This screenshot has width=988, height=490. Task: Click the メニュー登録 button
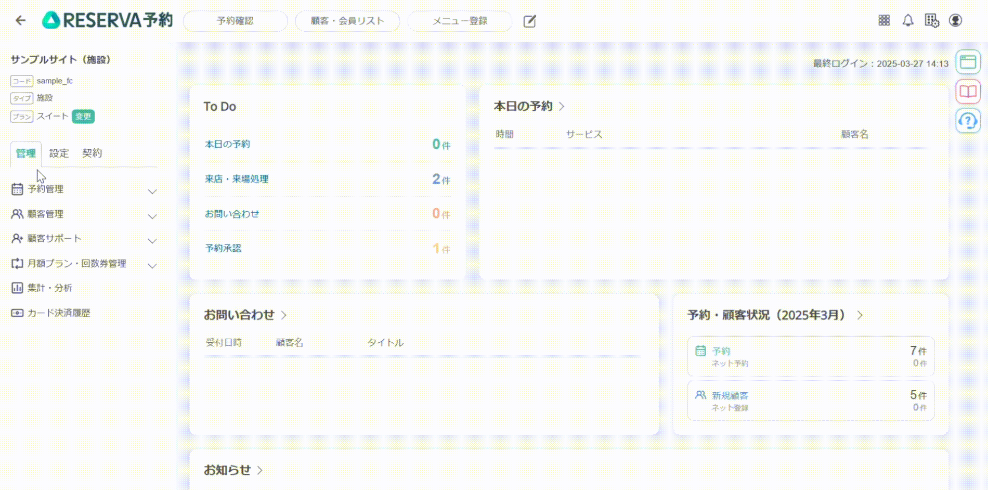tap(460, 21)
